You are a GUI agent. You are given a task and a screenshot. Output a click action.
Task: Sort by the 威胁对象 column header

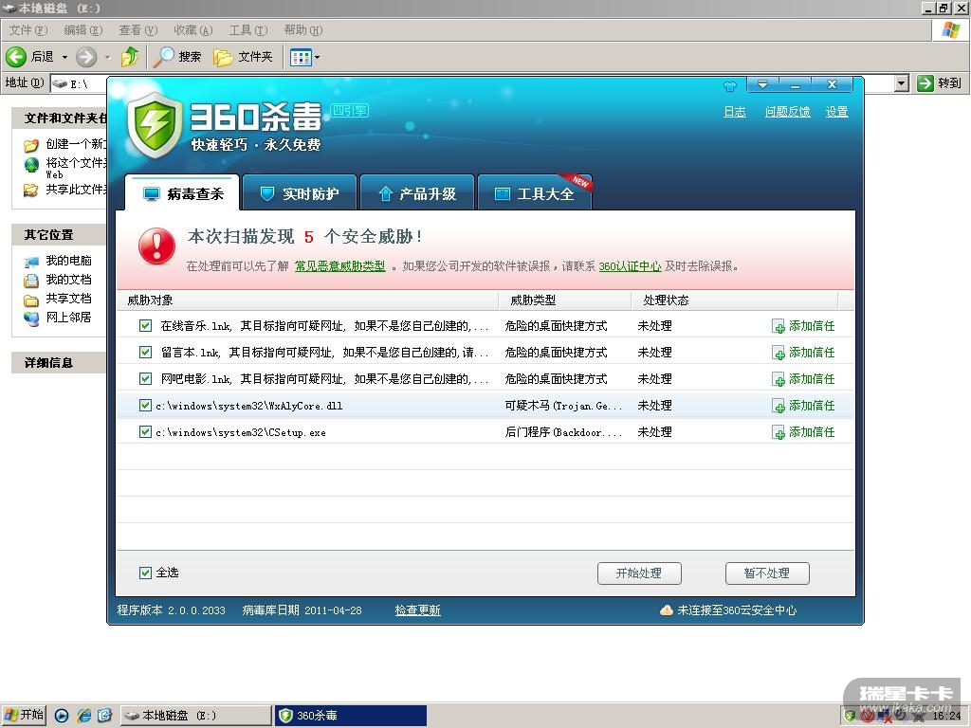(x=307, y=300)
